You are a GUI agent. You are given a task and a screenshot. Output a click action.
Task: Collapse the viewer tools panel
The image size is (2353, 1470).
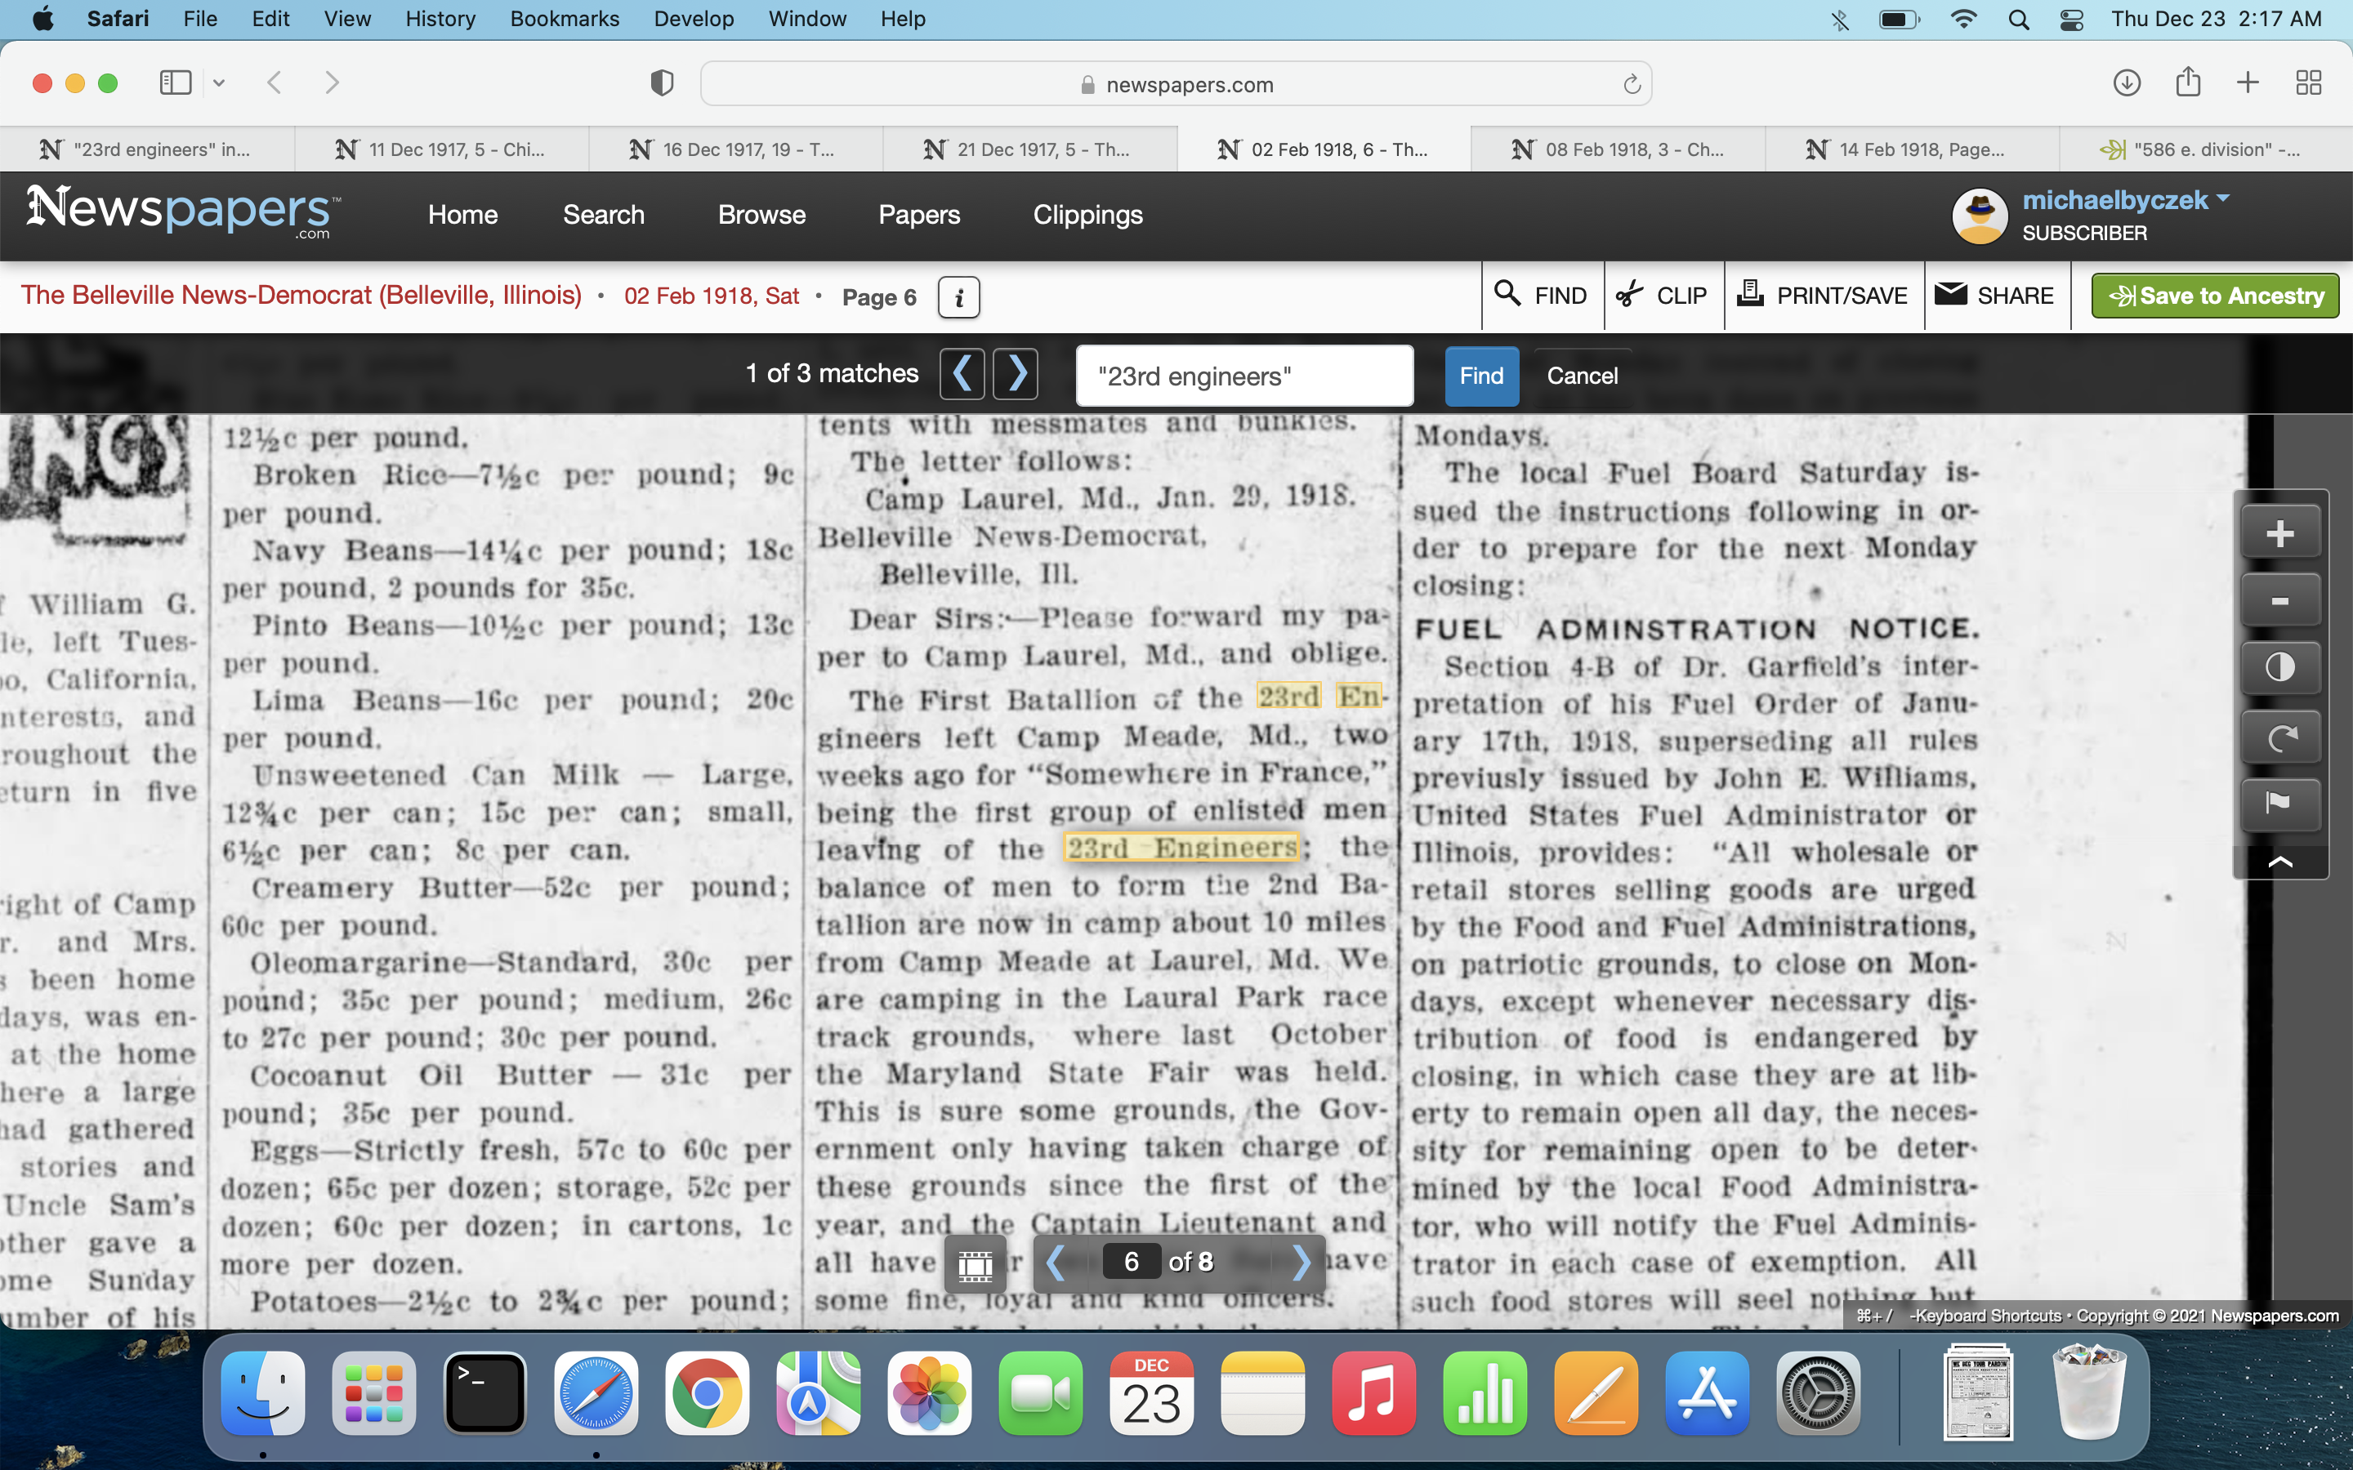(x=2279, y=862)
